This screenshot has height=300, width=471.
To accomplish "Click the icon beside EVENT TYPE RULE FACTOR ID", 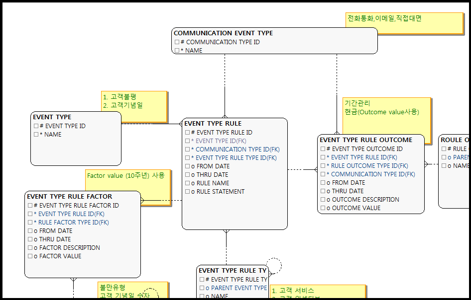I will (30, 206).
